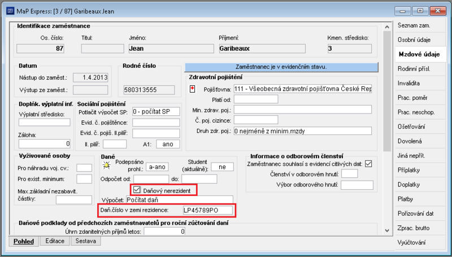The width and height of the screenshot is (452, 257).
Task: Open the Zprac. brutto section
Action: pos(420,228)
